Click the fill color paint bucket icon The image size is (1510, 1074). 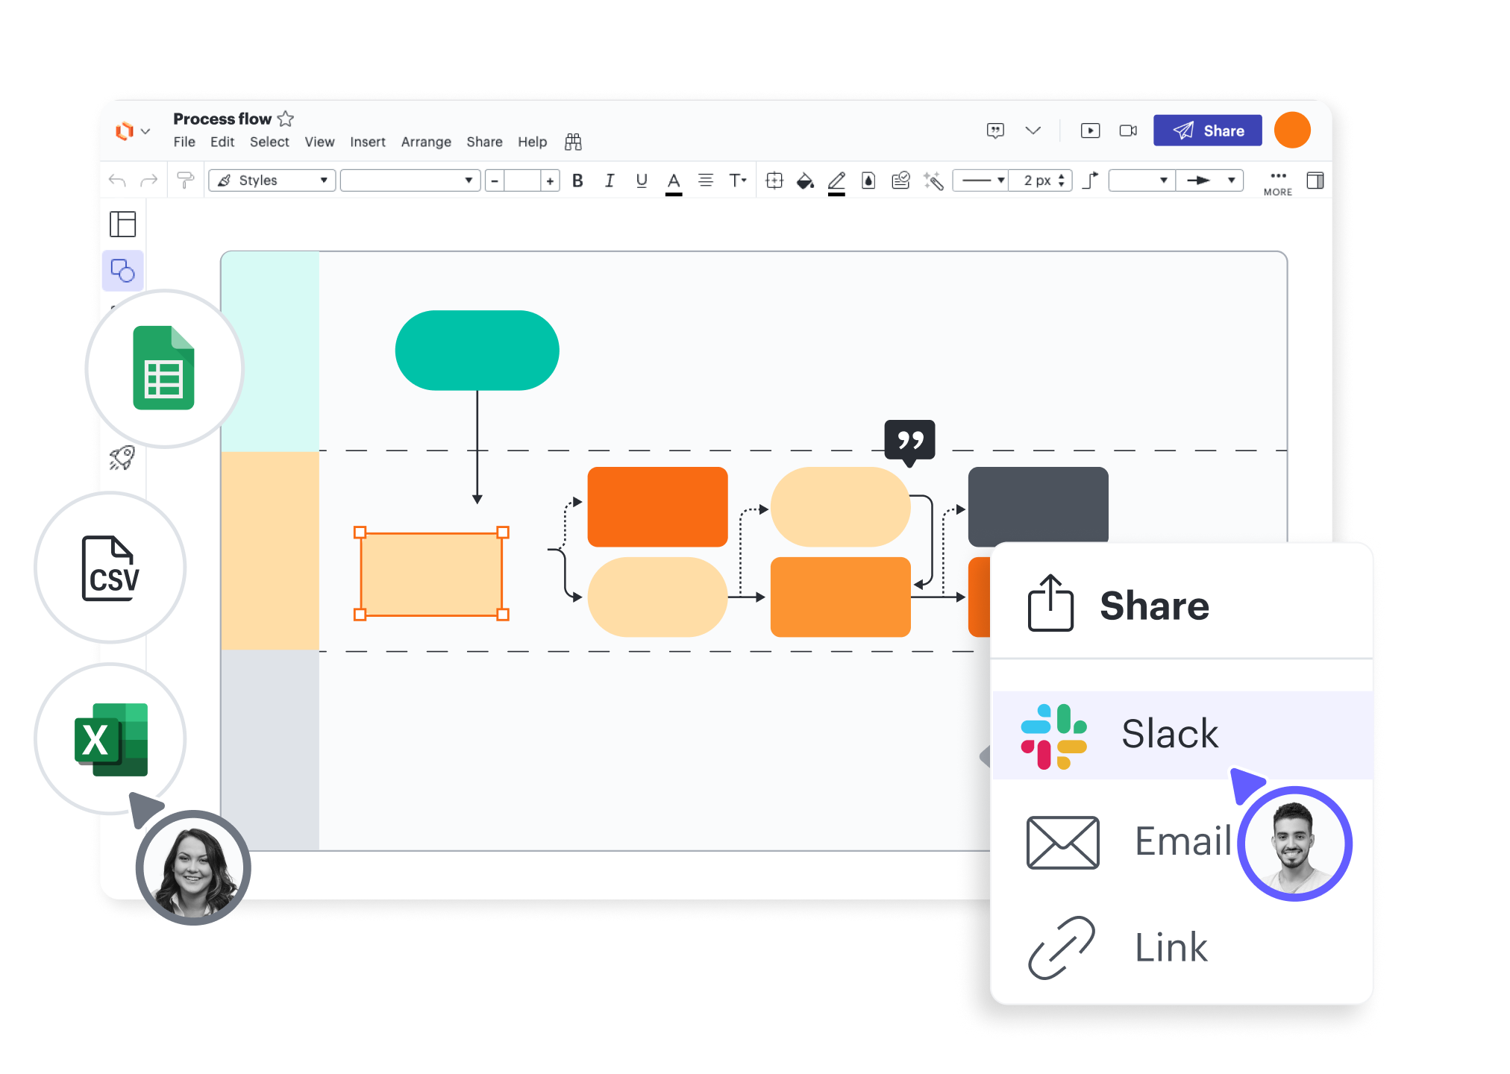point(804,180)
